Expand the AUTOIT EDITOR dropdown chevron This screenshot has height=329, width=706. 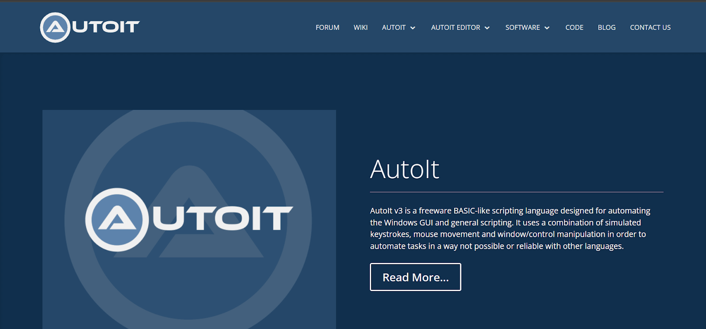click(x=487, y=28)
